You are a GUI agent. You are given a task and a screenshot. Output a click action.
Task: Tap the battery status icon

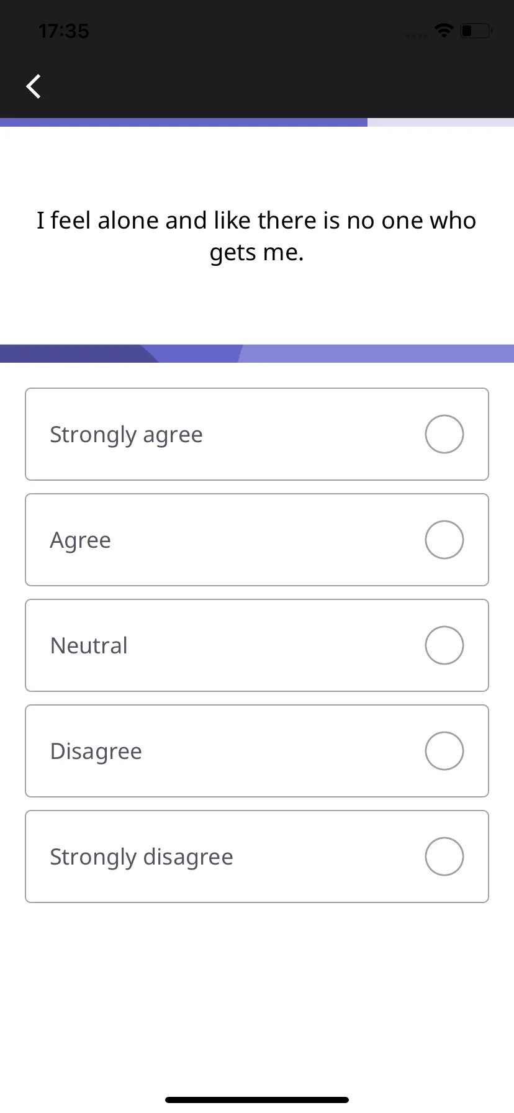pos(477,30)
